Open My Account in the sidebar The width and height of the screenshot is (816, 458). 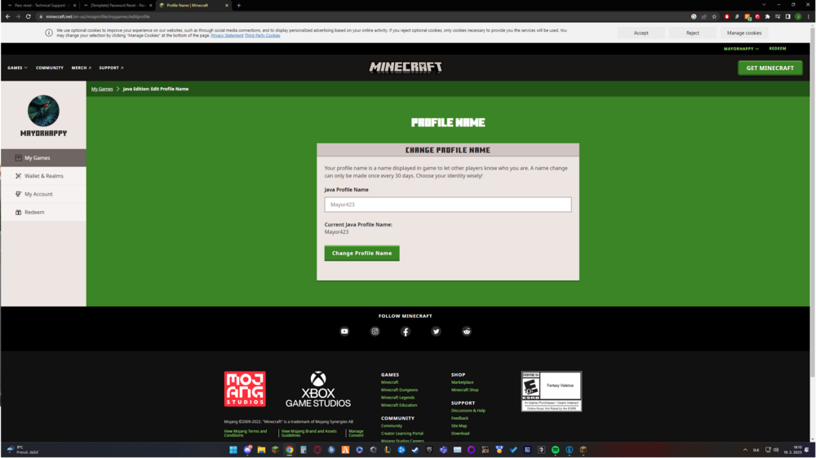click(38, 194)
